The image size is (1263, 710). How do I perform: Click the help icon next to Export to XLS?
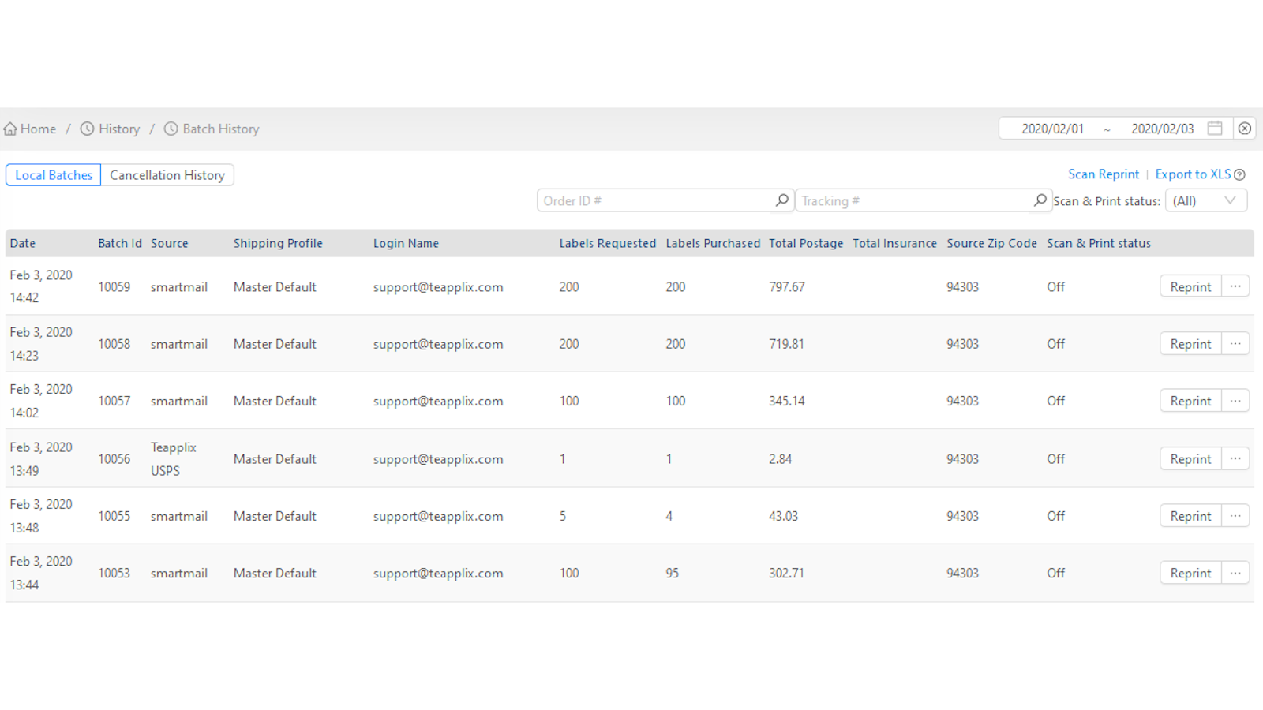pos(1240,174)
